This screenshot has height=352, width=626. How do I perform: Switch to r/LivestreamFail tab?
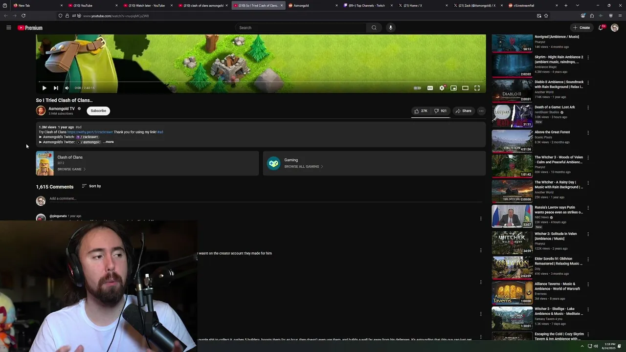coord(533,5)
